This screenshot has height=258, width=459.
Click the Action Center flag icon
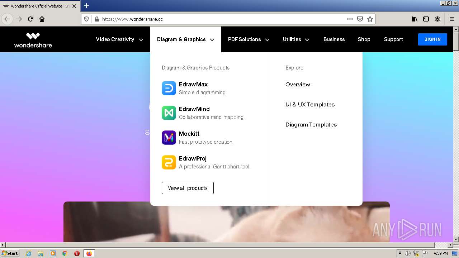click(x=425, y=253)
